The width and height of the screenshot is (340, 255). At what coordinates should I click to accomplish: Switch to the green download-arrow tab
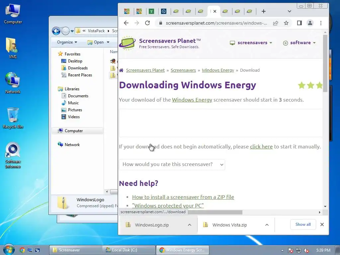(x=151, y=11)
